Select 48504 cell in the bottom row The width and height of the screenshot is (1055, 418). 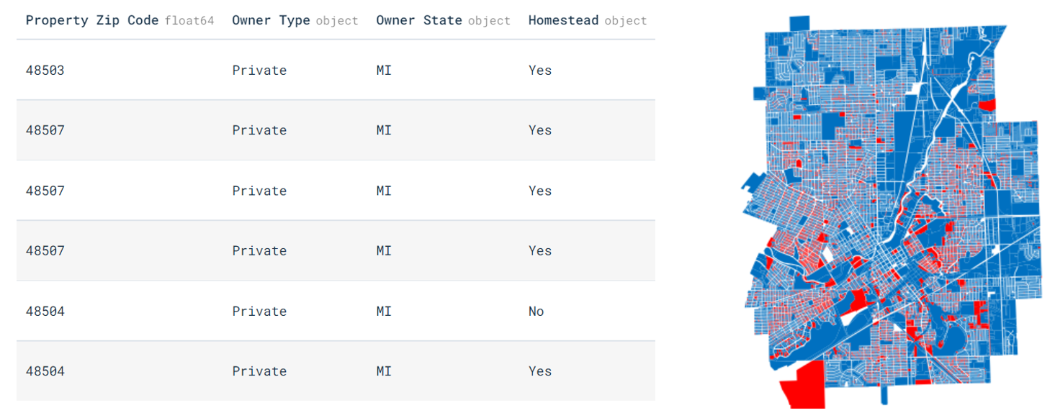pyautogui.click(x=45, y=371)
